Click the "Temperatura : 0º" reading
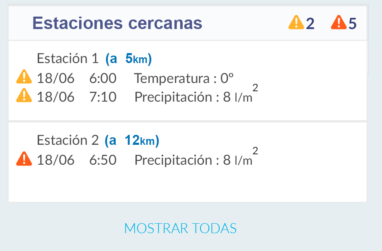This screenshot has height=251, width=382. (184, 78)
